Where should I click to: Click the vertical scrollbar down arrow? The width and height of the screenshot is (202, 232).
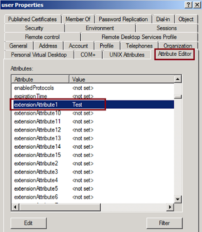click(178, 199)
